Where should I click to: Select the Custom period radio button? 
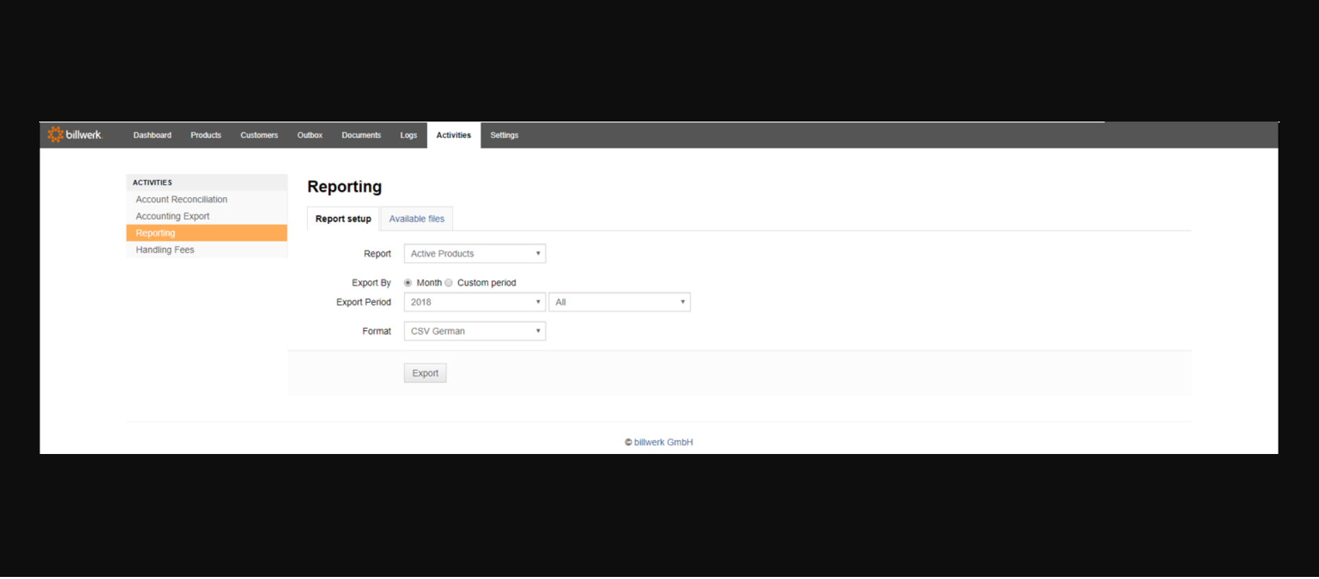click(449, 283)
